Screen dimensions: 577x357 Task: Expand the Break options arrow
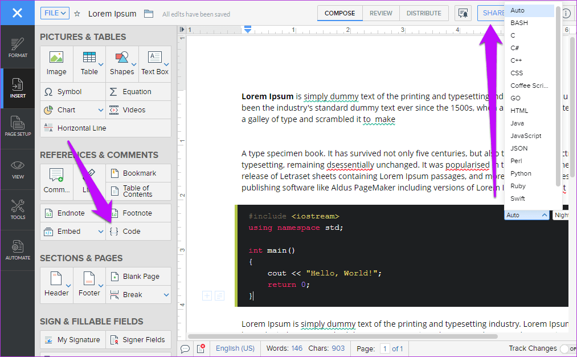(x=166, y=295)
